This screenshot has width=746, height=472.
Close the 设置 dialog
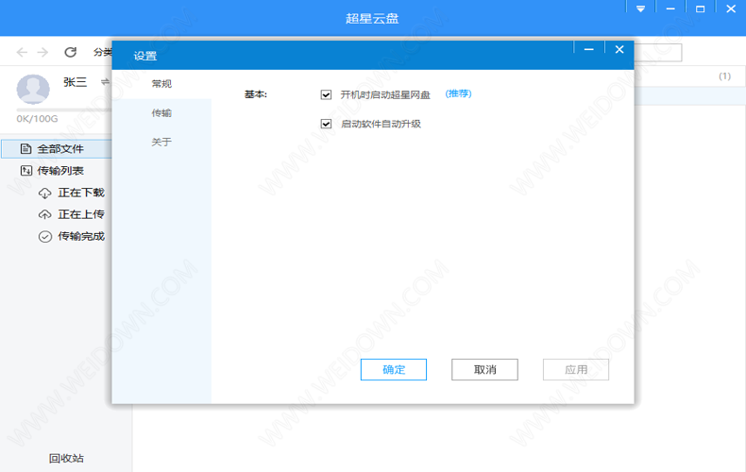click(x=619, y=49)
